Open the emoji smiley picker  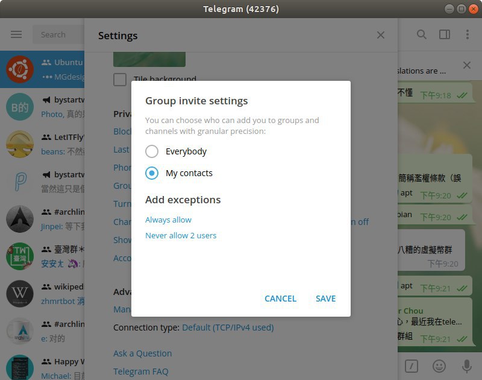coord(439,366)
